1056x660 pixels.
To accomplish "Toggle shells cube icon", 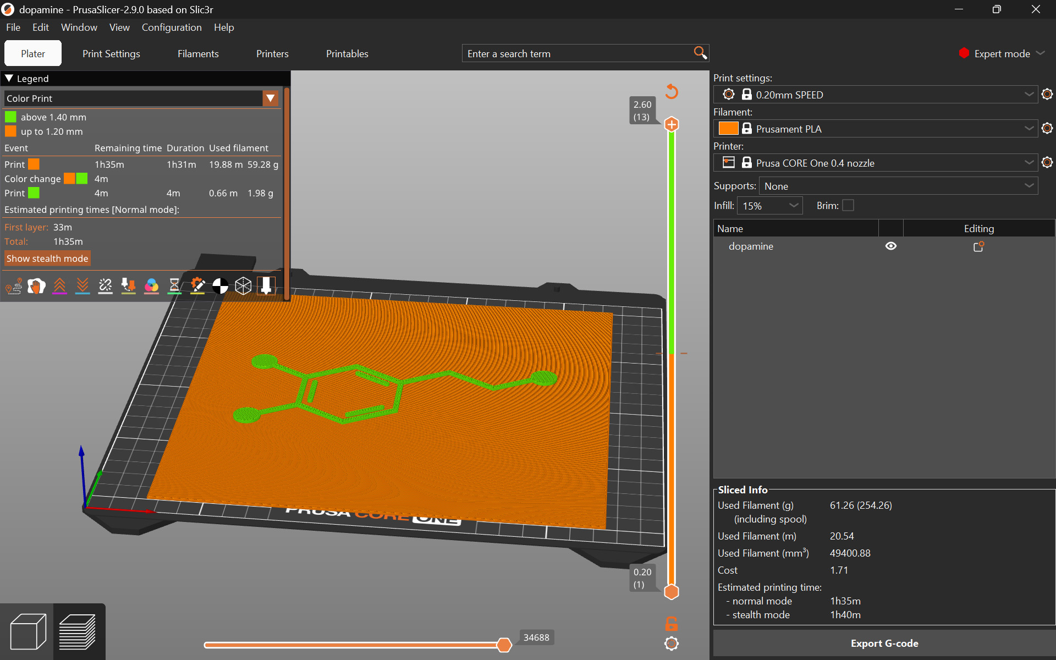I will tap(243, 286).
